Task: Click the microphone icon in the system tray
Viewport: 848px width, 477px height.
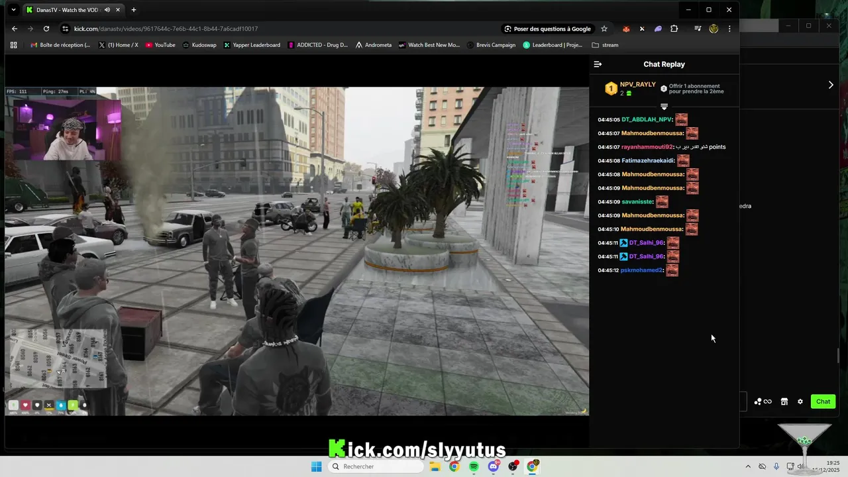Action: tap(776, 466)
